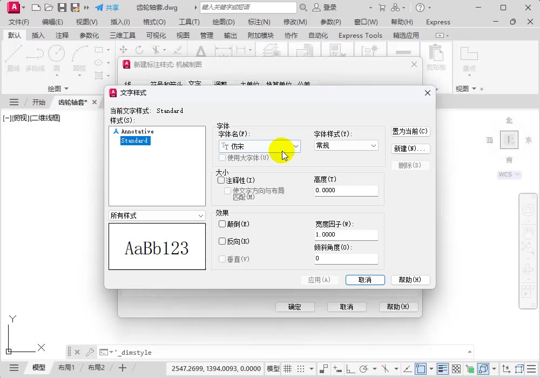
Task: Click the polar tracking icon in status bar
Action: (x=363, y=369)
